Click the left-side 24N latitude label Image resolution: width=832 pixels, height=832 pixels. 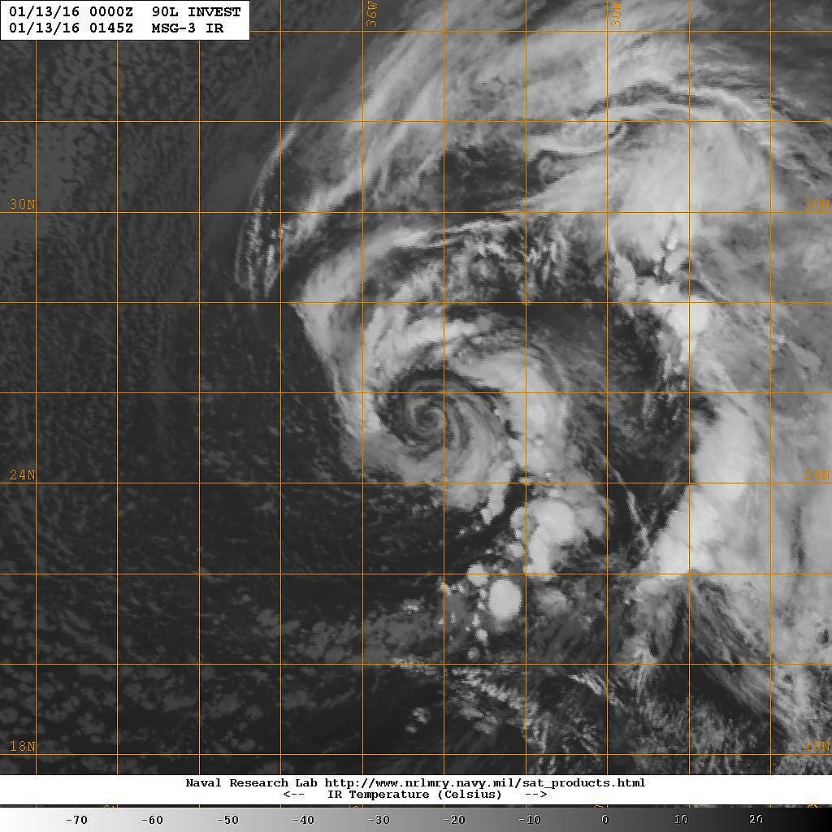[22, 474]
